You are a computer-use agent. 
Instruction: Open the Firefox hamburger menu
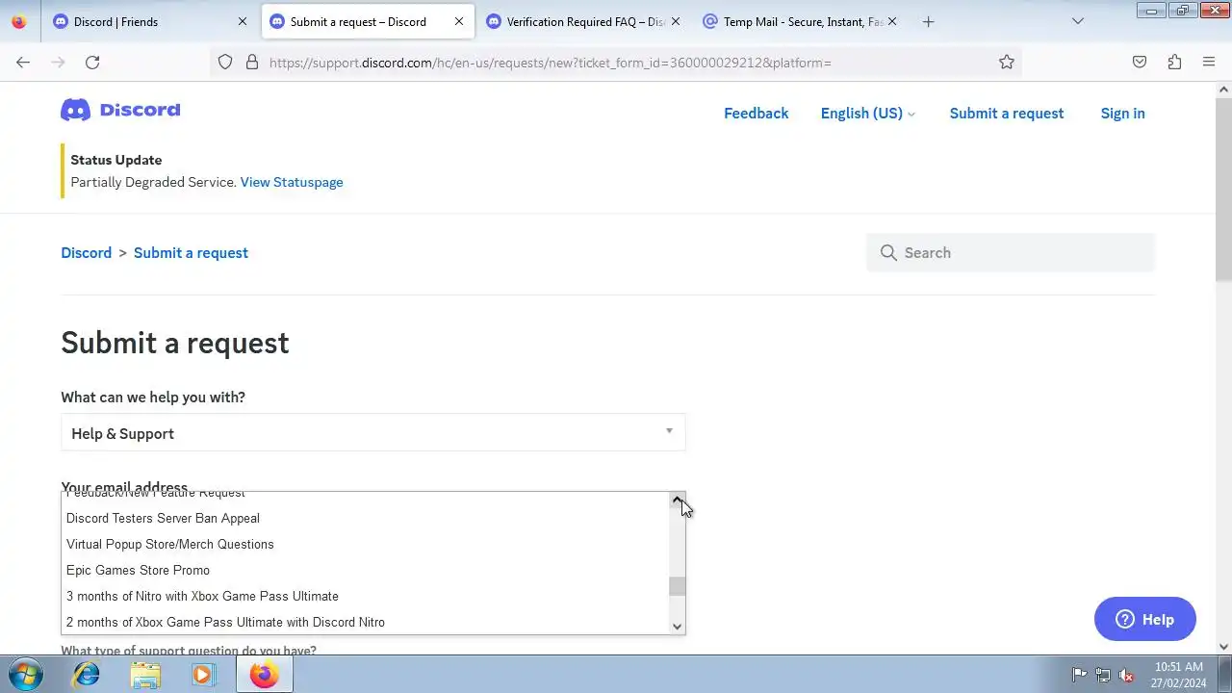click(x=1209, y=62)
